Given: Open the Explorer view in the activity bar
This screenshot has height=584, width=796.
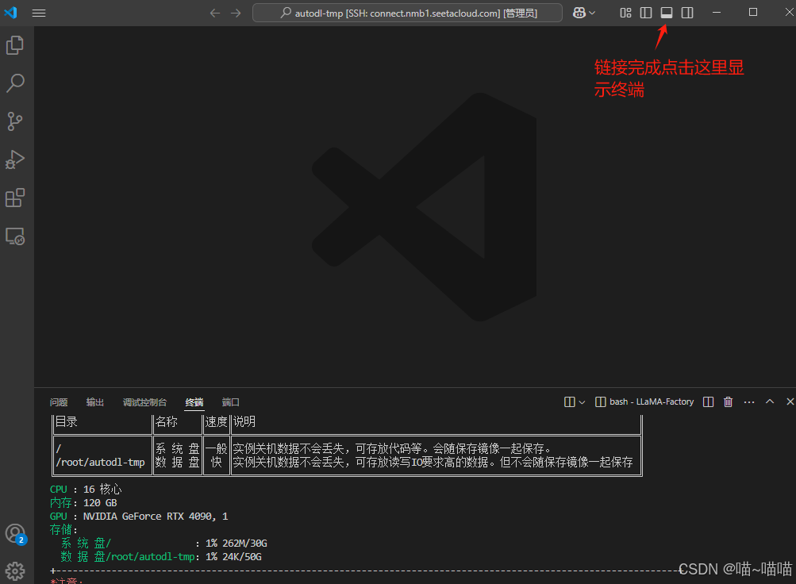Looking at the screenshot, I should tap(15, 45).
